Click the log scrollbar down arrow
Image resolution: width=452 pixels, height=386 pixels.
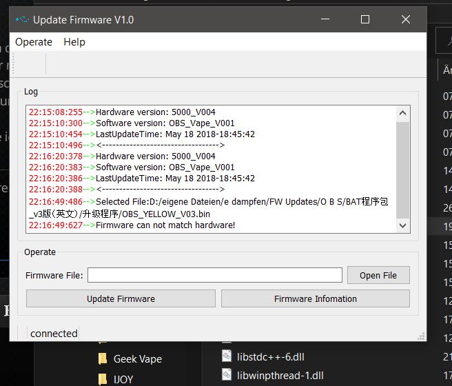tap(403, 225)
